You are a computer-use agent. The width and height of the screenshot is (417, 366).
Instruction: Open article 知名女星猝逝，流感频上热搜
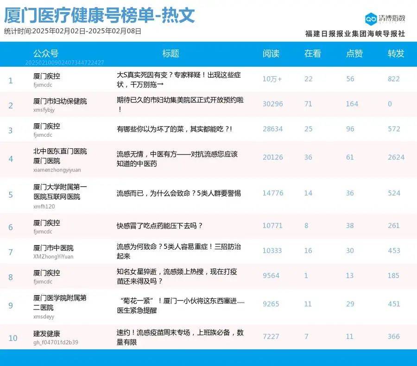point(177,276)
